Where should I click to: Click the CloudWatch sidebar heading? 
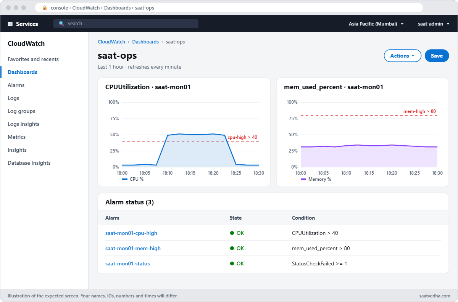click(26, 43)
